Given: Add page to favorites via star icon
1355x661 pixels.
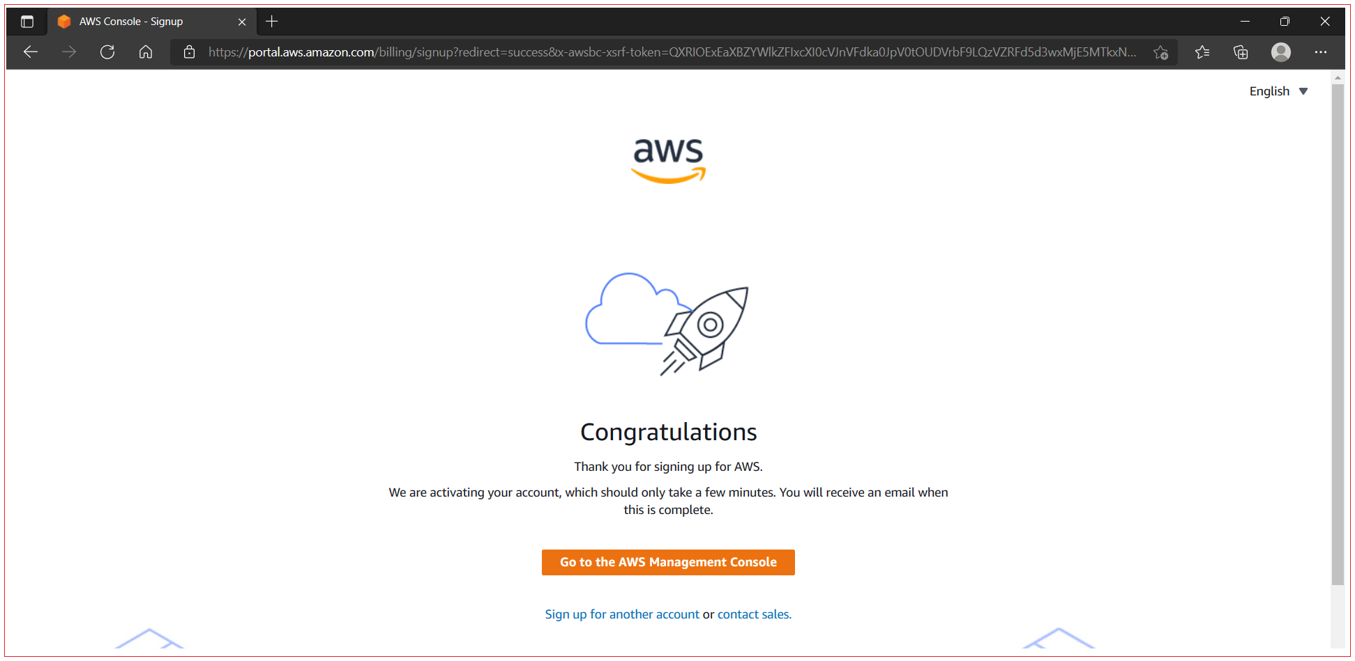Looking at the screenshot, I should pyautogui.click(x=1160, y=52).
